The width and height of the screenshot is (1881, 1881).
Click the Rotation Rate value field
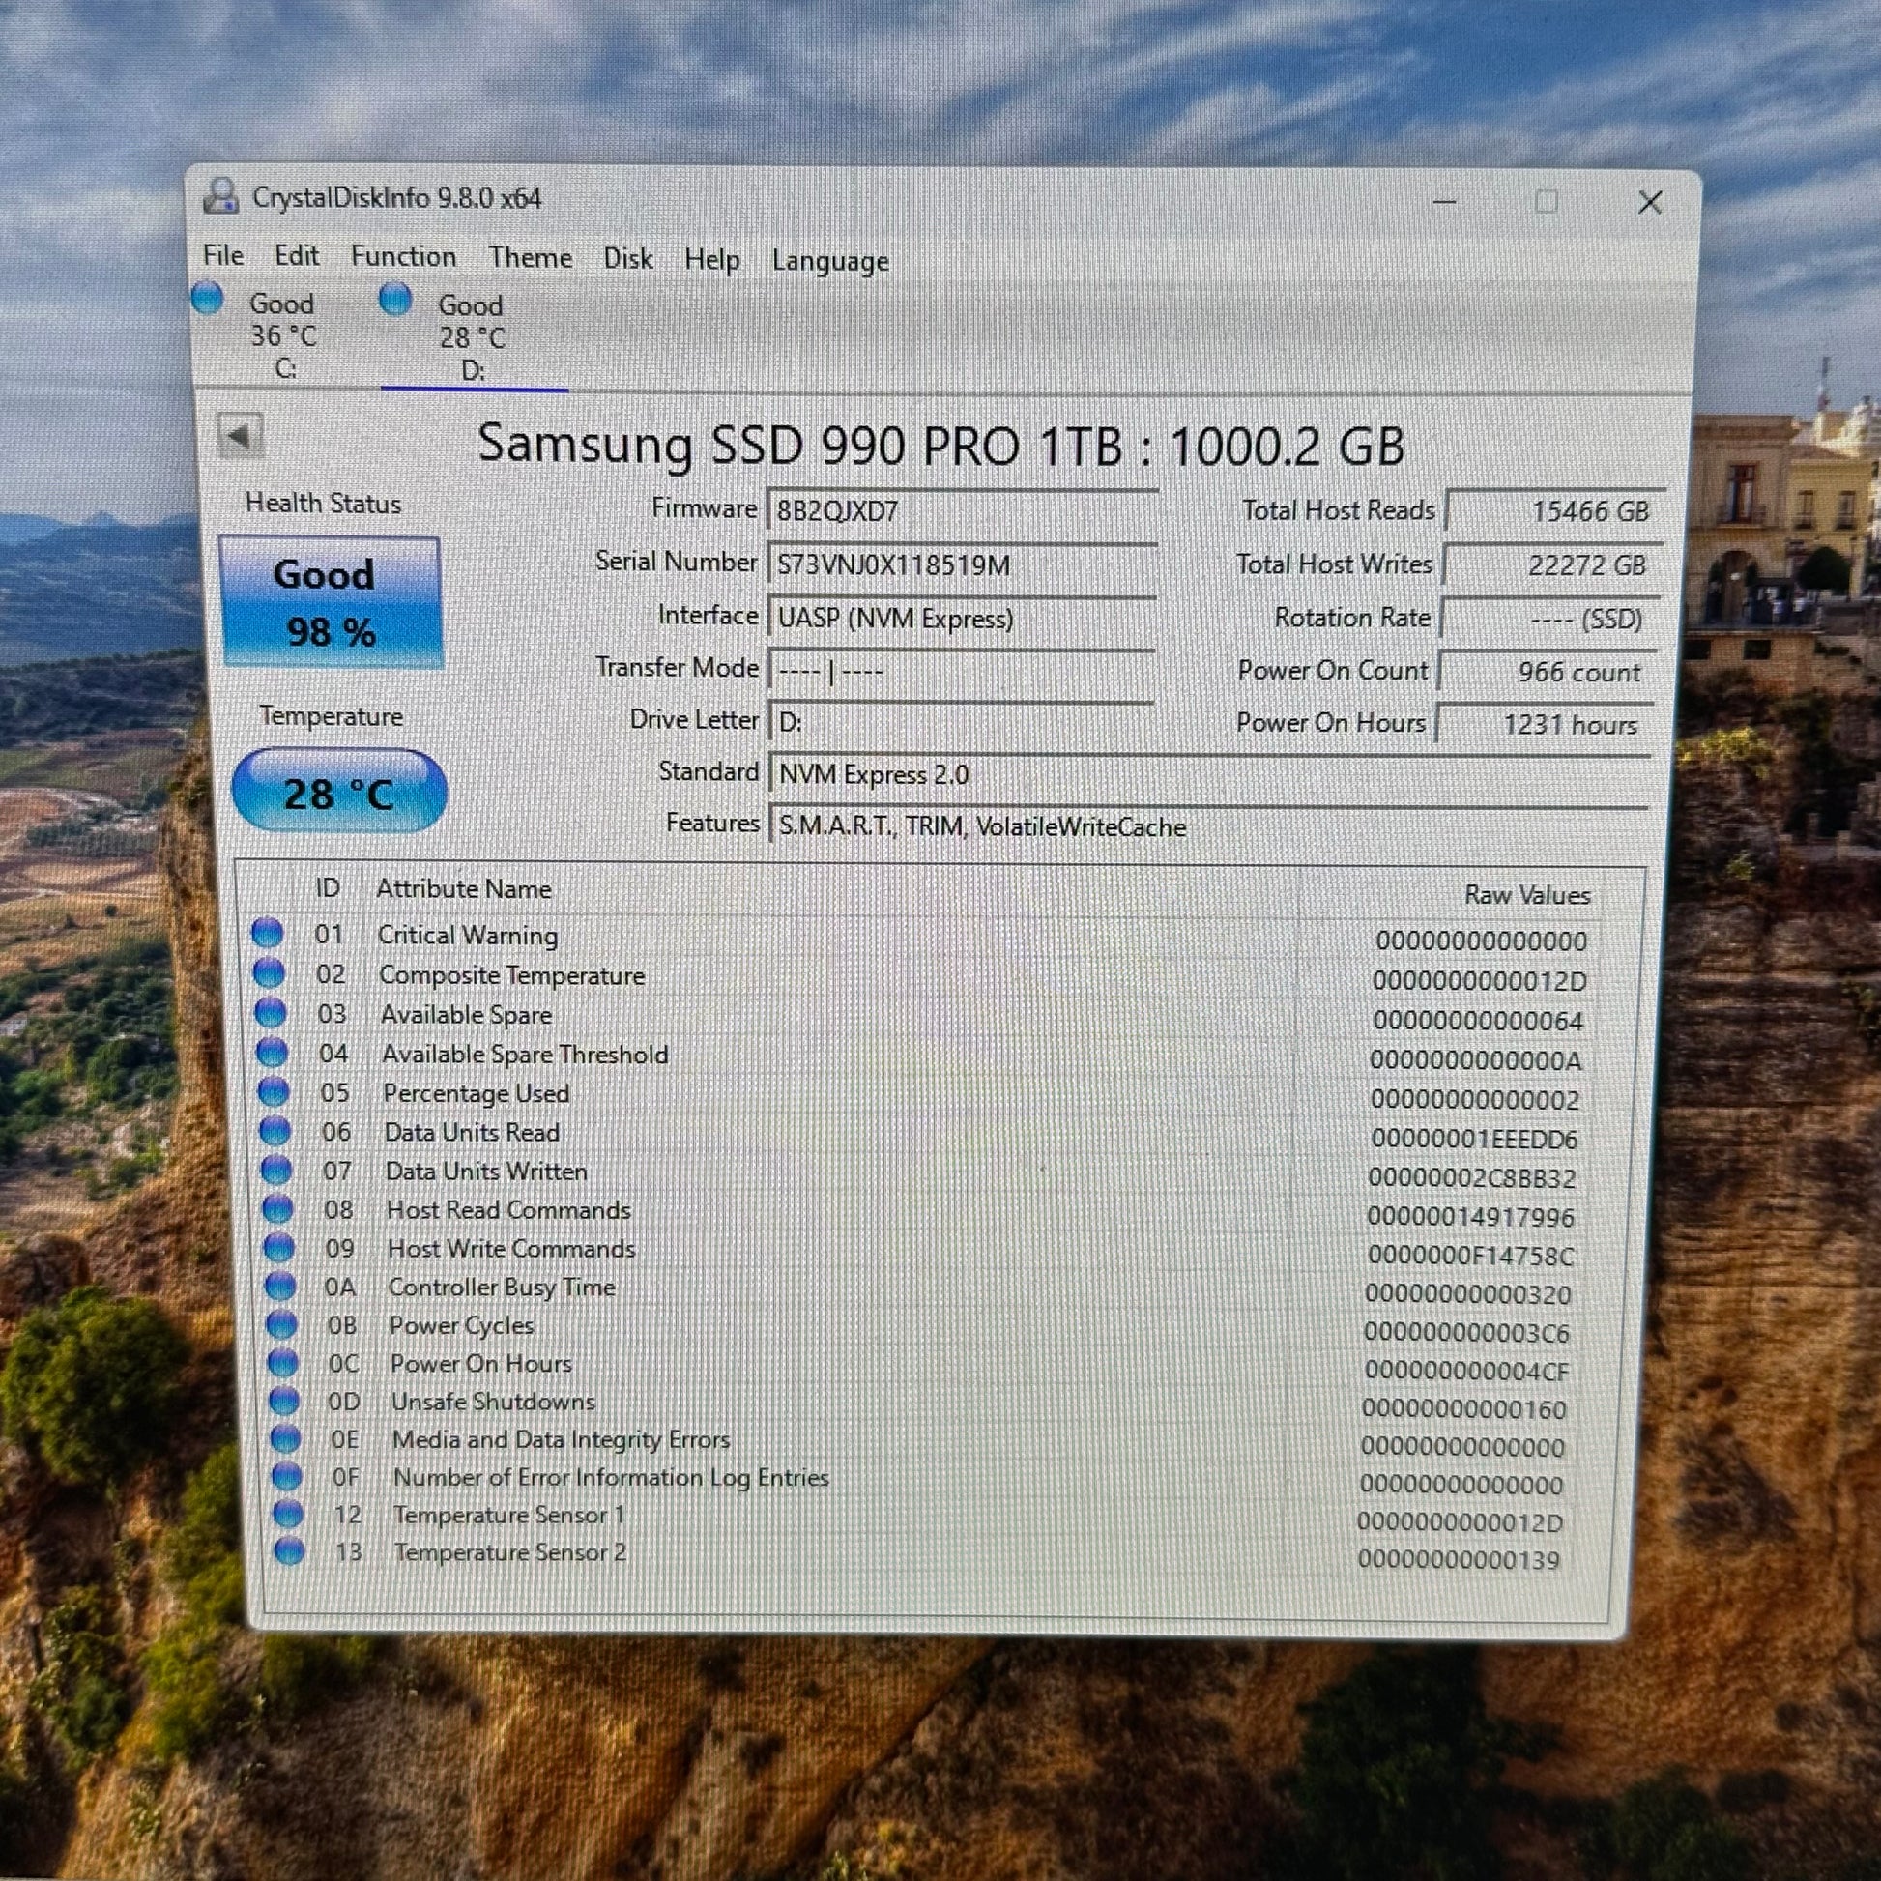click(1548, 619)
